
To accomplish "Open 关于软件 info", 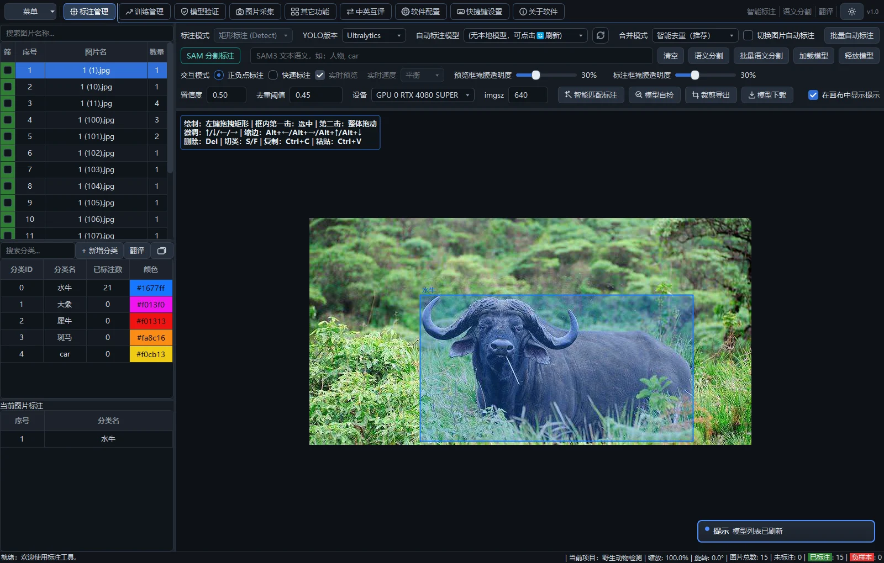I will click(x=539, y=12).
